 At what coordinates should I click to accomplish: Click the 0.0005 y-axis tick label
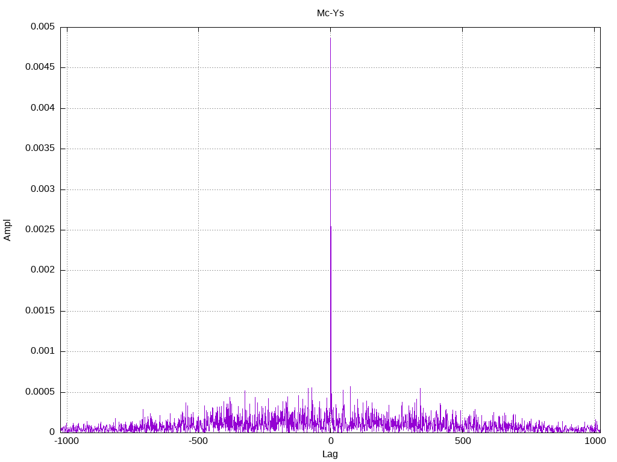(x=40, y=392)
